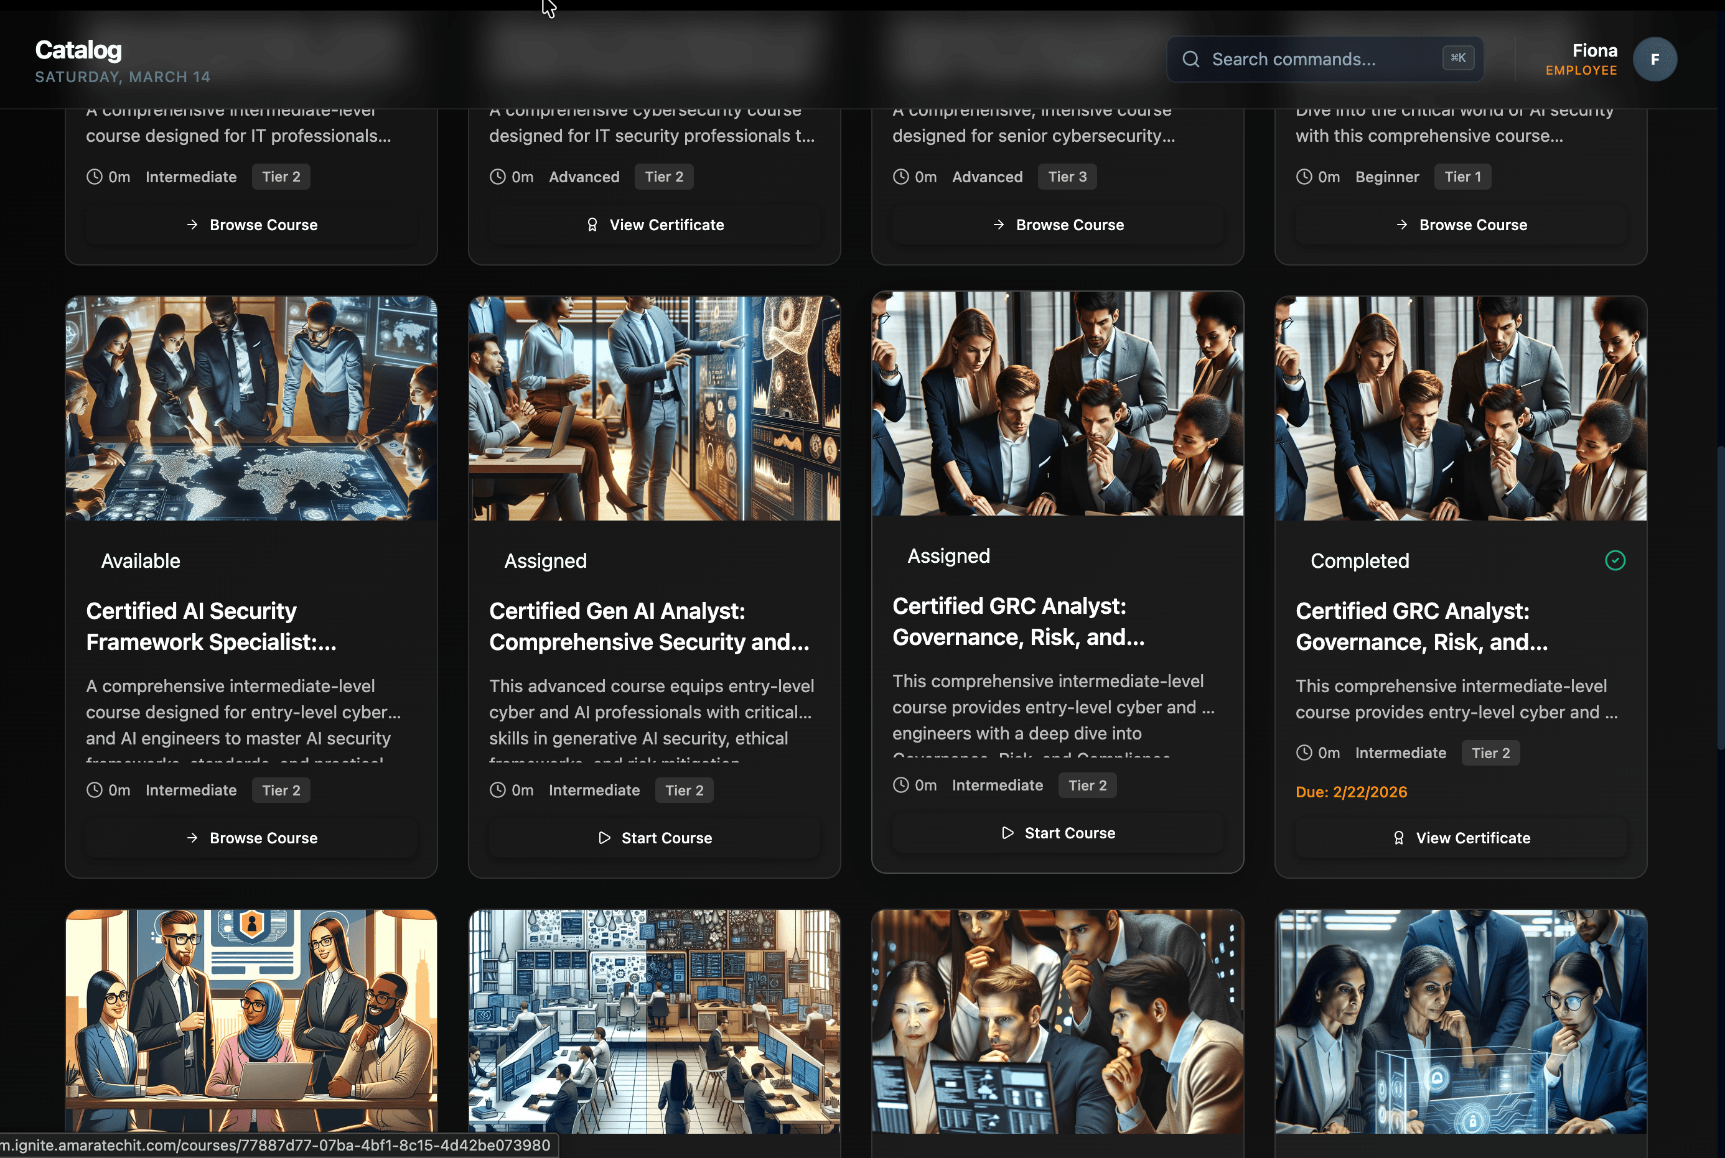Screen dimensions: 1725x1158
Task: Open the world map meeting course thumbnail
Action: coord(251,409)
